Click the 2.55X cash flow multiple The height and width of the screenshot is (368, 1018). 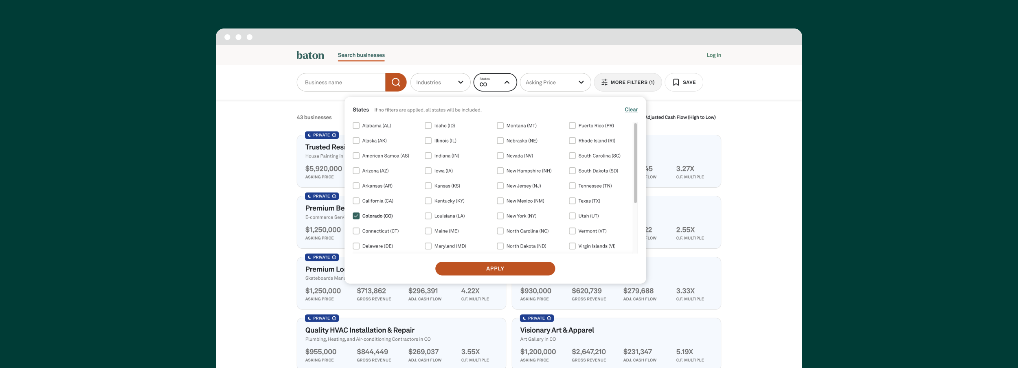pyautogui.click(x=685, y=230)
